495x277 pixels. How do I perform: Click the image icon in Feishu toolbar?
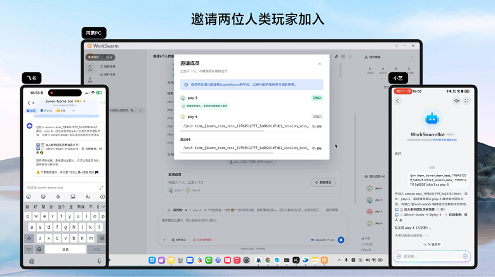[73, 197]
